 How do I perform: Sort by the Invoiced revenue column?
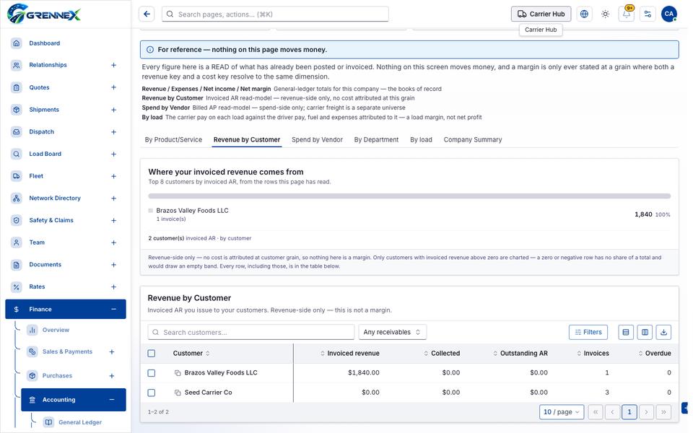349,354
